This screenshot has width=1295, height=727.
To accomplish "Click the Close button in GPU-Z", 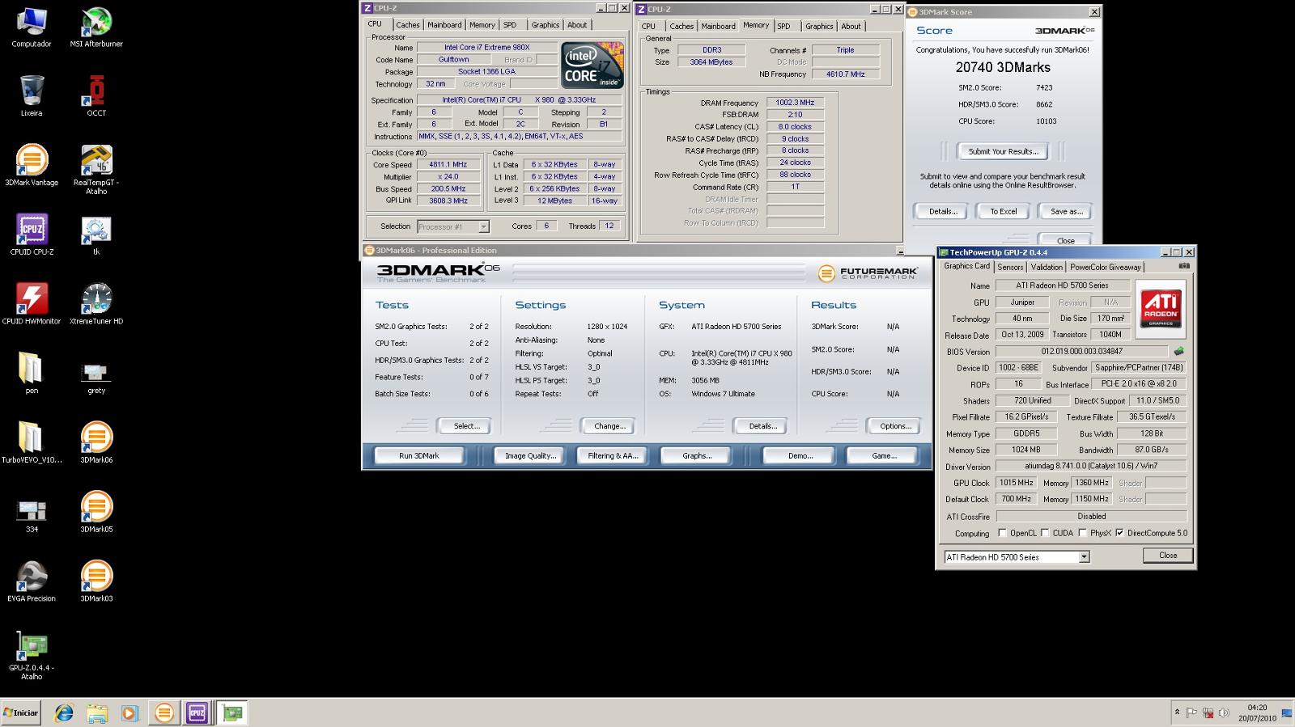I will [x=1168, y=555].
